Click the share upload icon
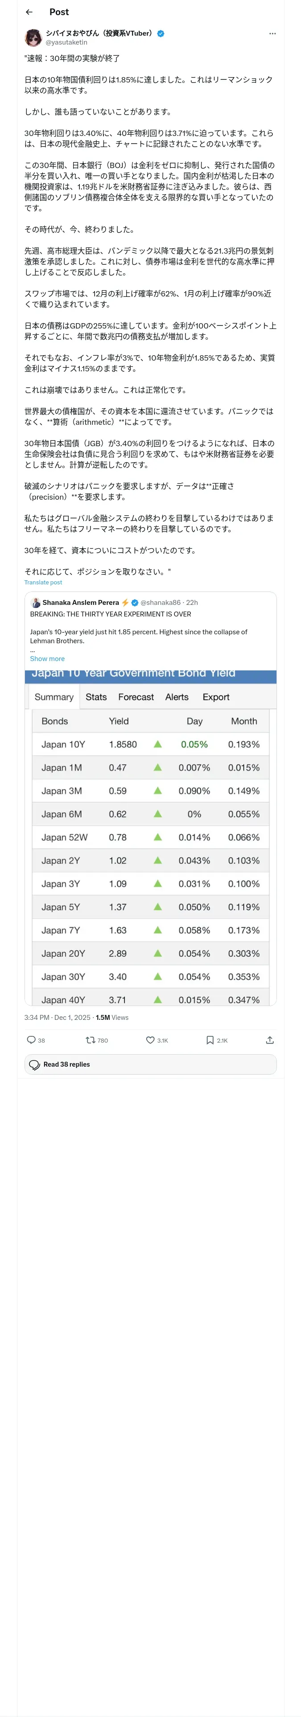The width and height of the screenshot is (301, 1717). pyautogui.click(x=270, y=1040)
